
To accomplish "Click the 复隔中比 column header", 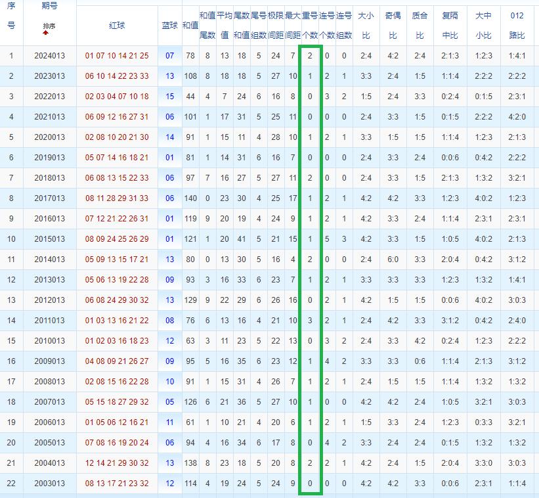I will (450, 25).
